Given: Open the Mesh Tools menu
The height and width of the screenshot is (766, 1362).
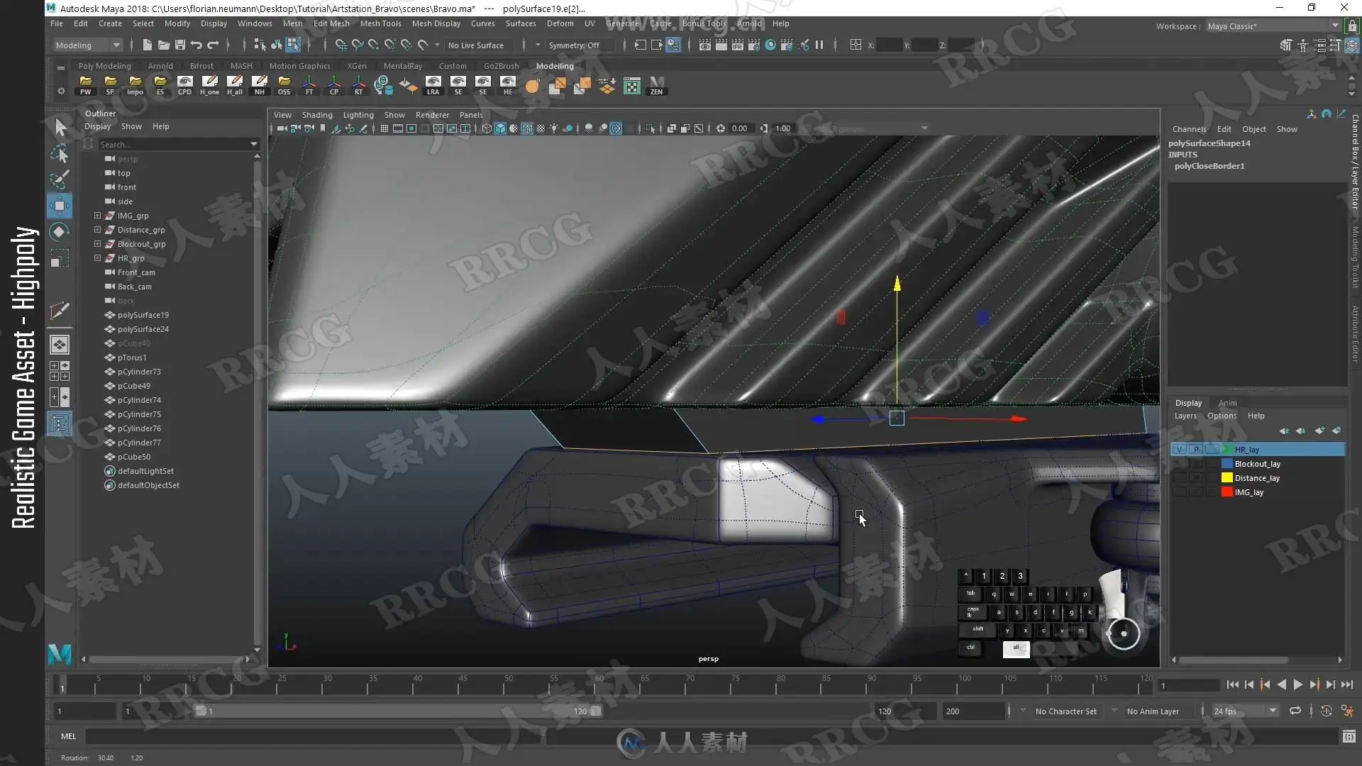Looking at the screenshot, I should 380,23.
